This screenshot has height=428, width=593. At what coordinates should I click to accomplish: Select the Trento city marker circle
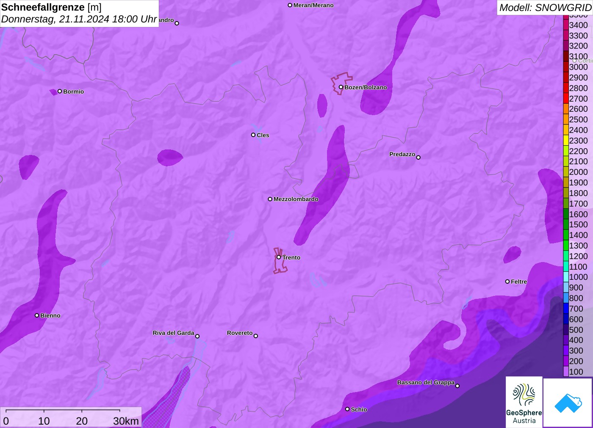(x=279, y=257)
